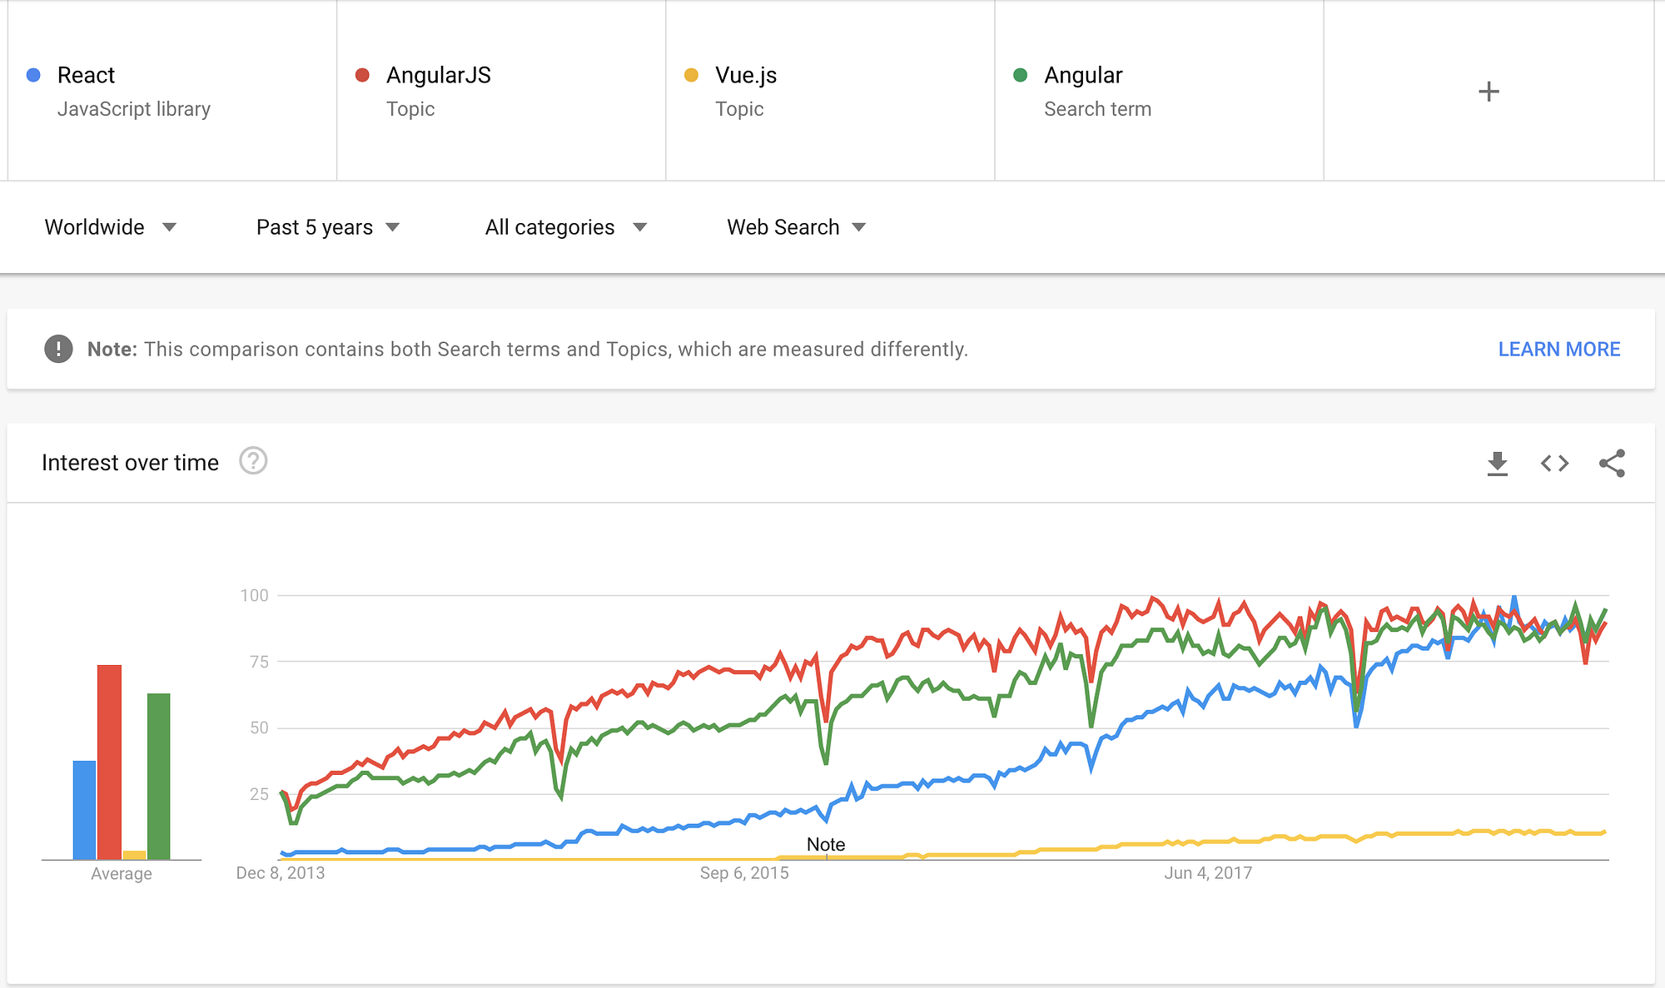This screenshot has width=1665, height=988.
Task: Open the embed code icon
Action: click(1554, 464)
